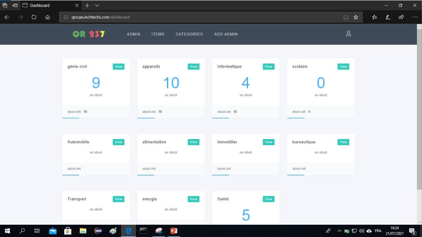The height and width of the screenshot is (237, 422).
Task: Open browser settings and more menu
Action: [x=415, y=17]
